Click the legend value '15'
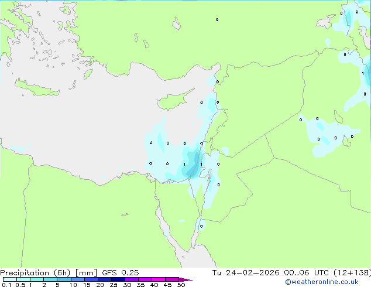Viewport: 371px width, 287px height. [87, 285]
